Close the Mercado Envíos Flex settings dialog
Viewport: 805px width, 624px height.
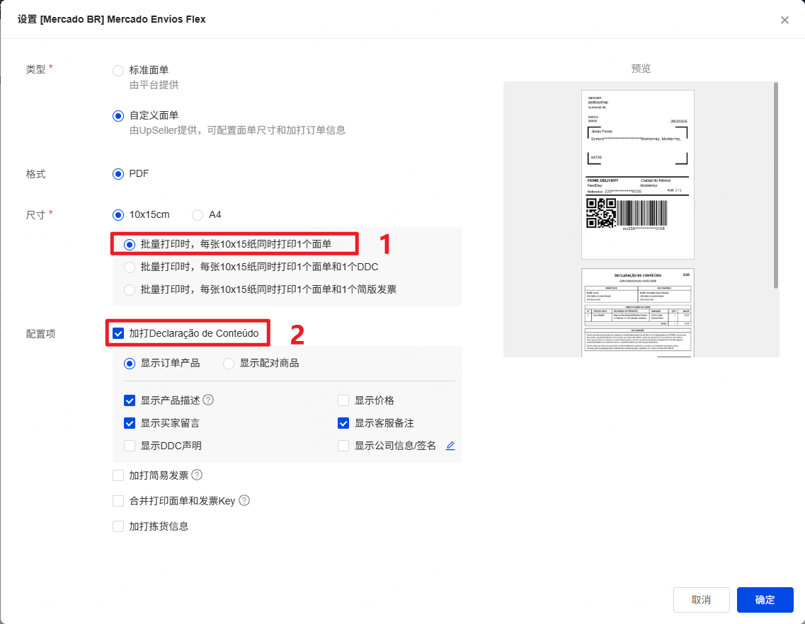tap(784, 20)
